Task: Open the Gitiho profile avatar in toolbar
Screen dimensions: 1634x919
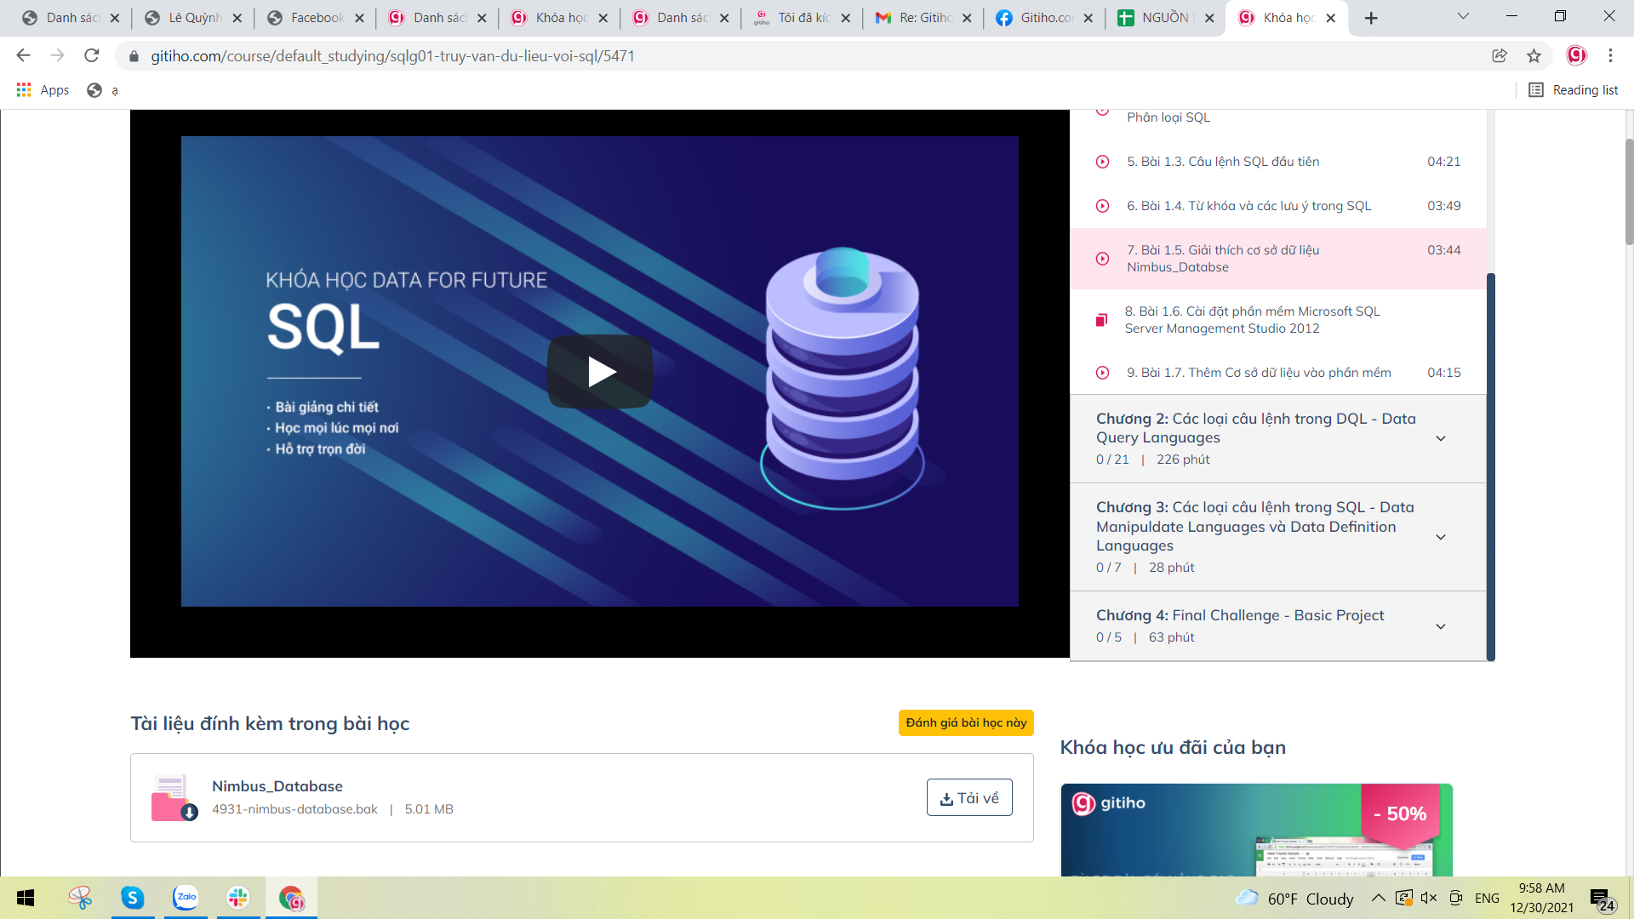Action: [x=1576, y=55]
